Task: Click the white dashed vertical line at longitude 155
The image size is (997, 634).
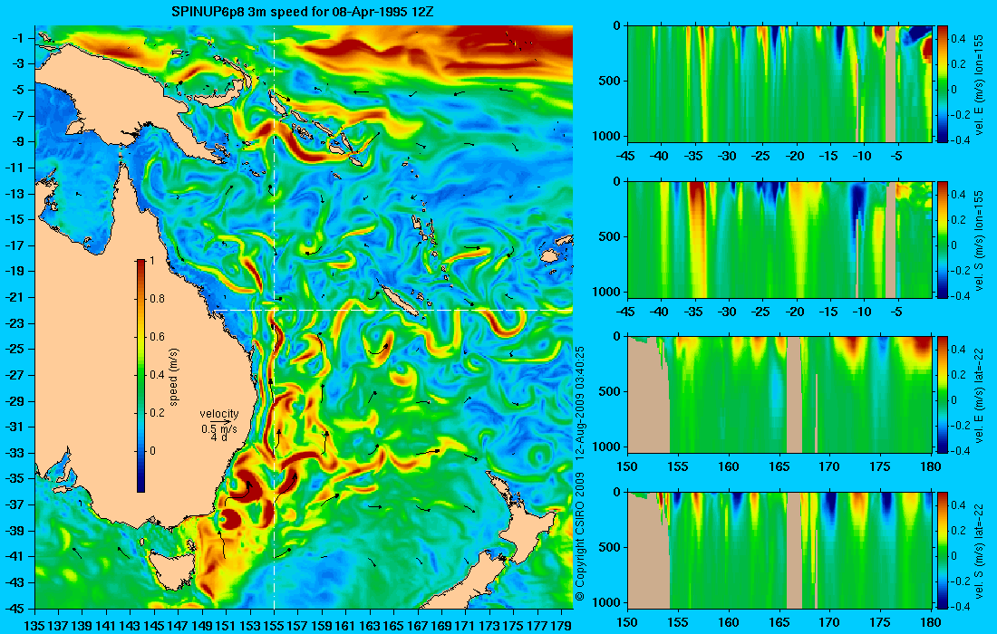Action: pos(274,316)
